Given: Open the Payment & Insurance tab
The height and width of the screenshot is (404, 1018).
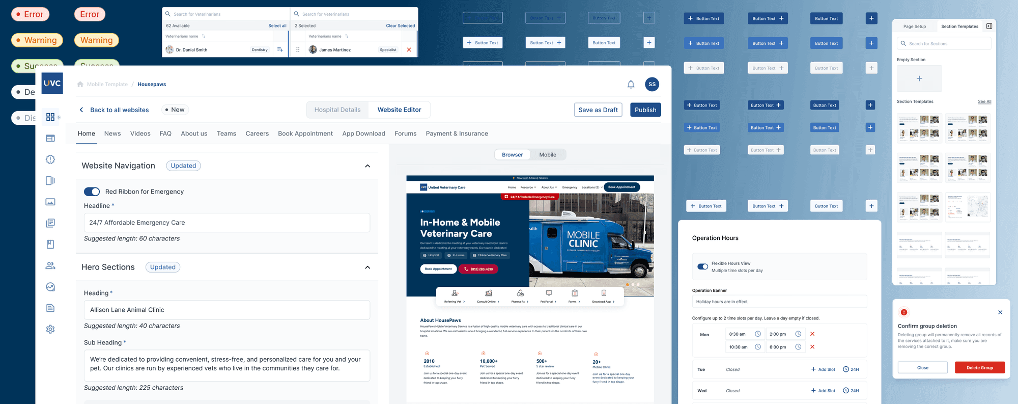Looking at the screenshot, I should 457,133.
